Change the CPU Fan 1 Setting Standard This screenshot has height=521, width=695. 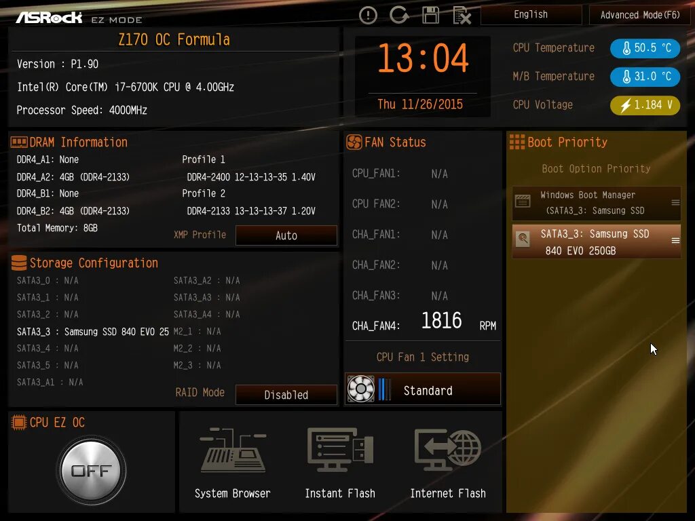(423, 389)
